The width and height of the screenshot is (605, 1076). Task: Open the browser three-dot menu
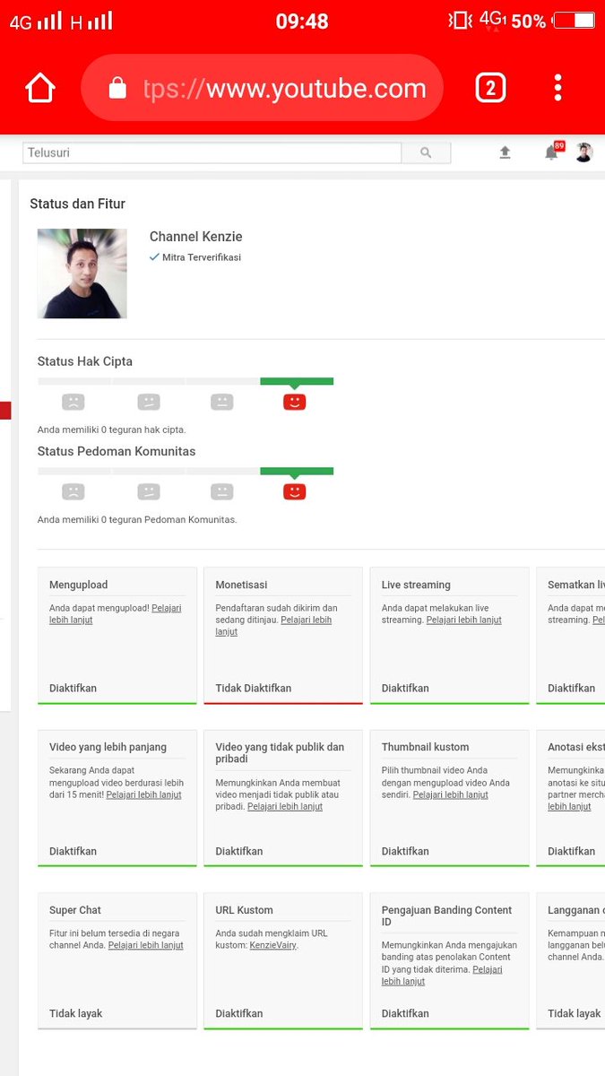(557, 88)
